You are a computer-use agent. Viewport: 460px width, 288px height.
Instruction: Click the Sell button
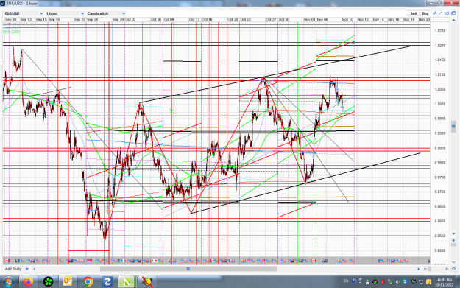click(414, 13)
